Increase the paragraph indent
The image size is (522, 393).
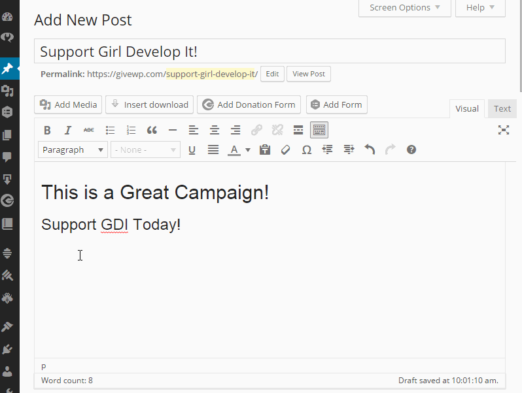click(x=349, y=150)
